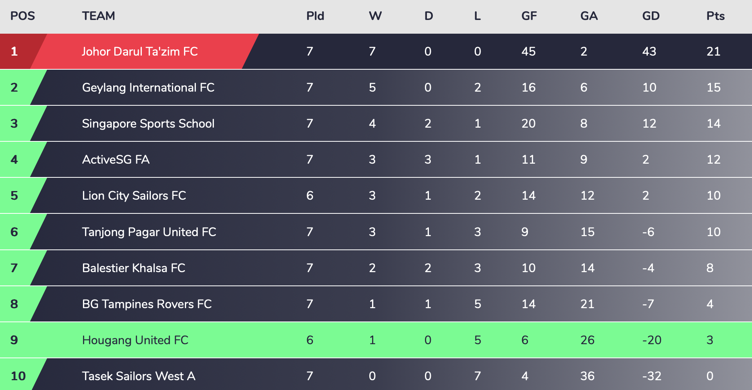Open the Geylang International FC team link

pyautogui.click(x=148, y=87)
